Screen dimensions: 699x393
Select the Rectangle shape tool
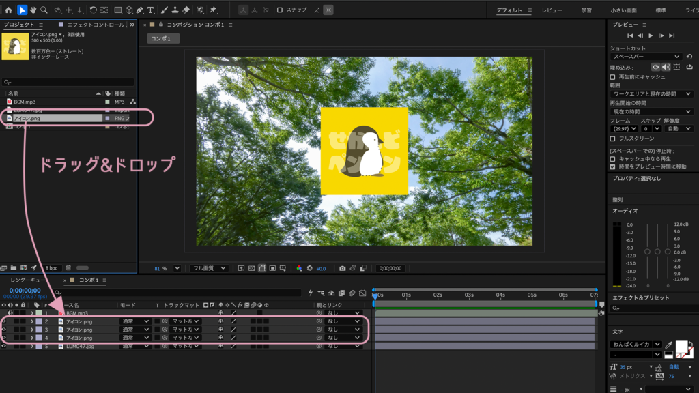point(117,10)
